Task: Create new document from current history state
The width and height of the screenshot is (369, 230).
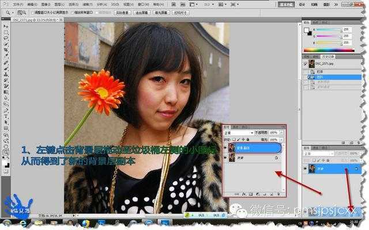Action: point(344,142)
